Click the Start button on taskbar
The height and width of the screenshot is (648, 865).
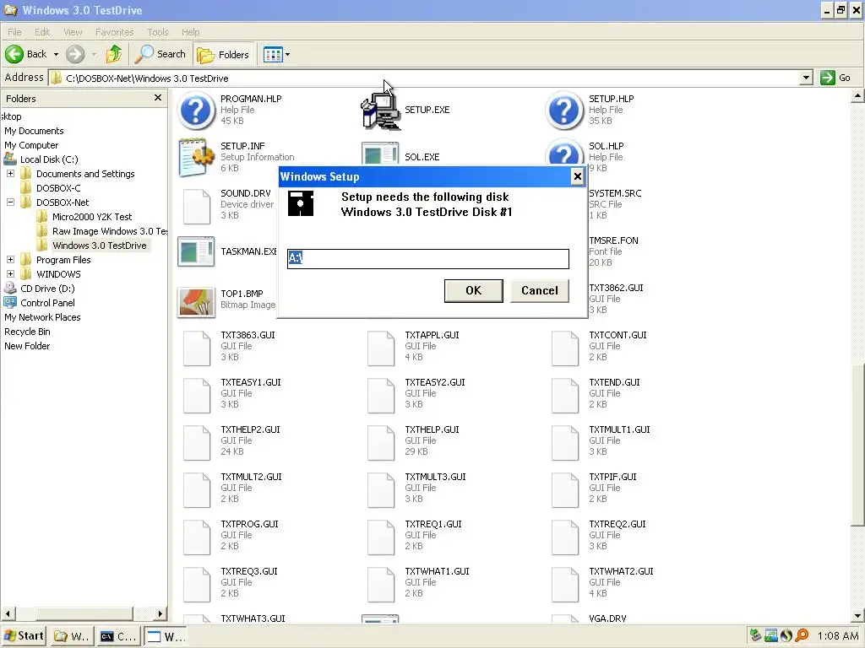[24, 636]
